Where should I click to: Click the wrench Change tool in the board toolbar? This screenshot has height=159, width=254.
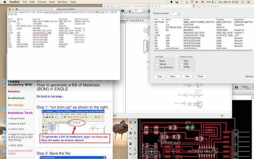(x=135, y=122)
